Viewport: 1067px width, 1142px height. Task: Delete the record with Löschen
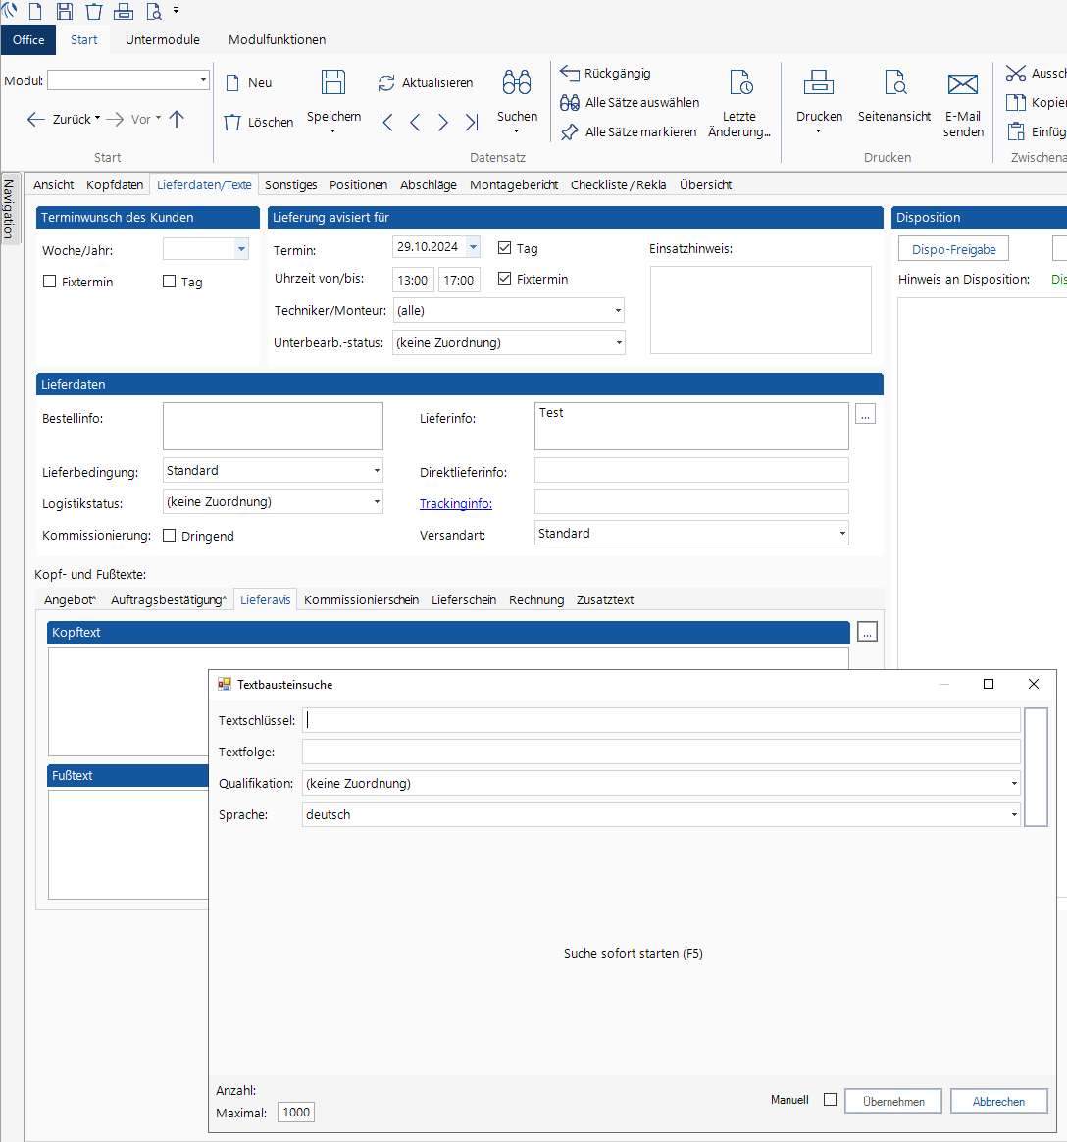[x=259, y=123]
